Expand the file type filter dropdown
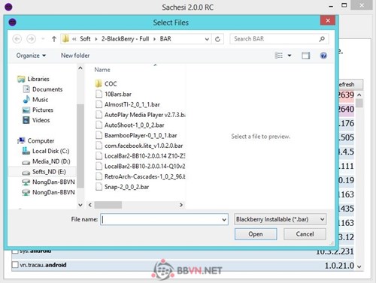The width and height of the screenshot is (376, 283). (322, 219)
